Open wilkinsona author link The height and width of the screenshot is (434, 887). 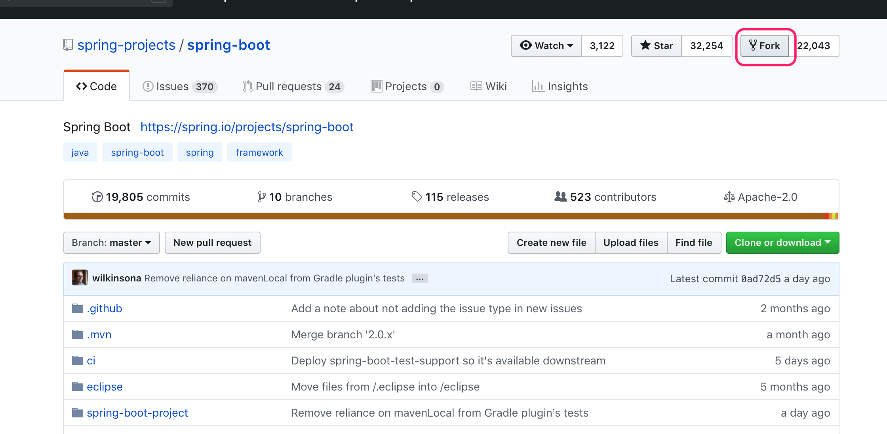117,278
